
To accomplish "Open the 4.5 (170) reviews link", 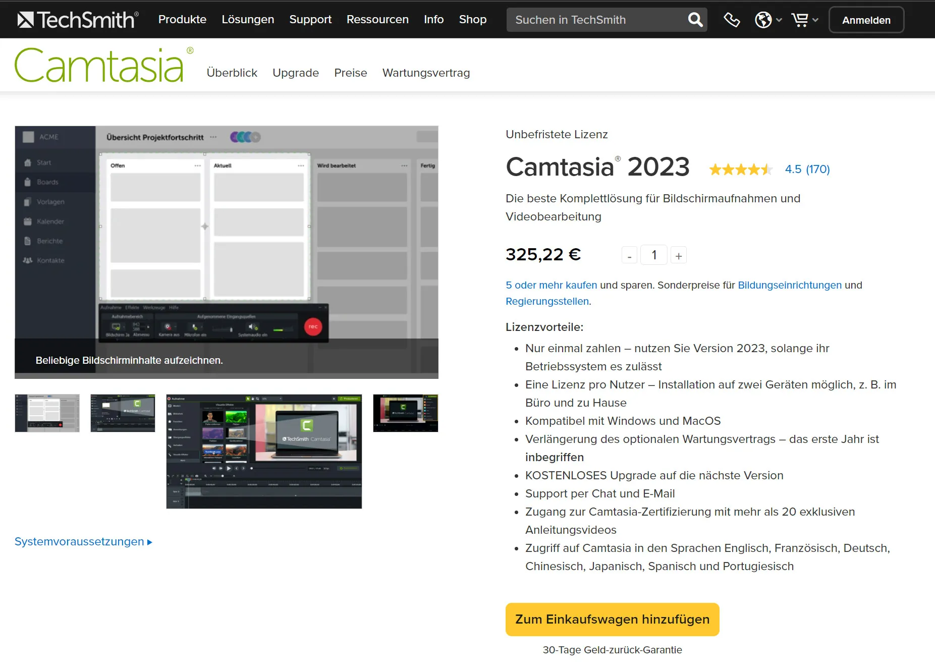I will [807, 169].
